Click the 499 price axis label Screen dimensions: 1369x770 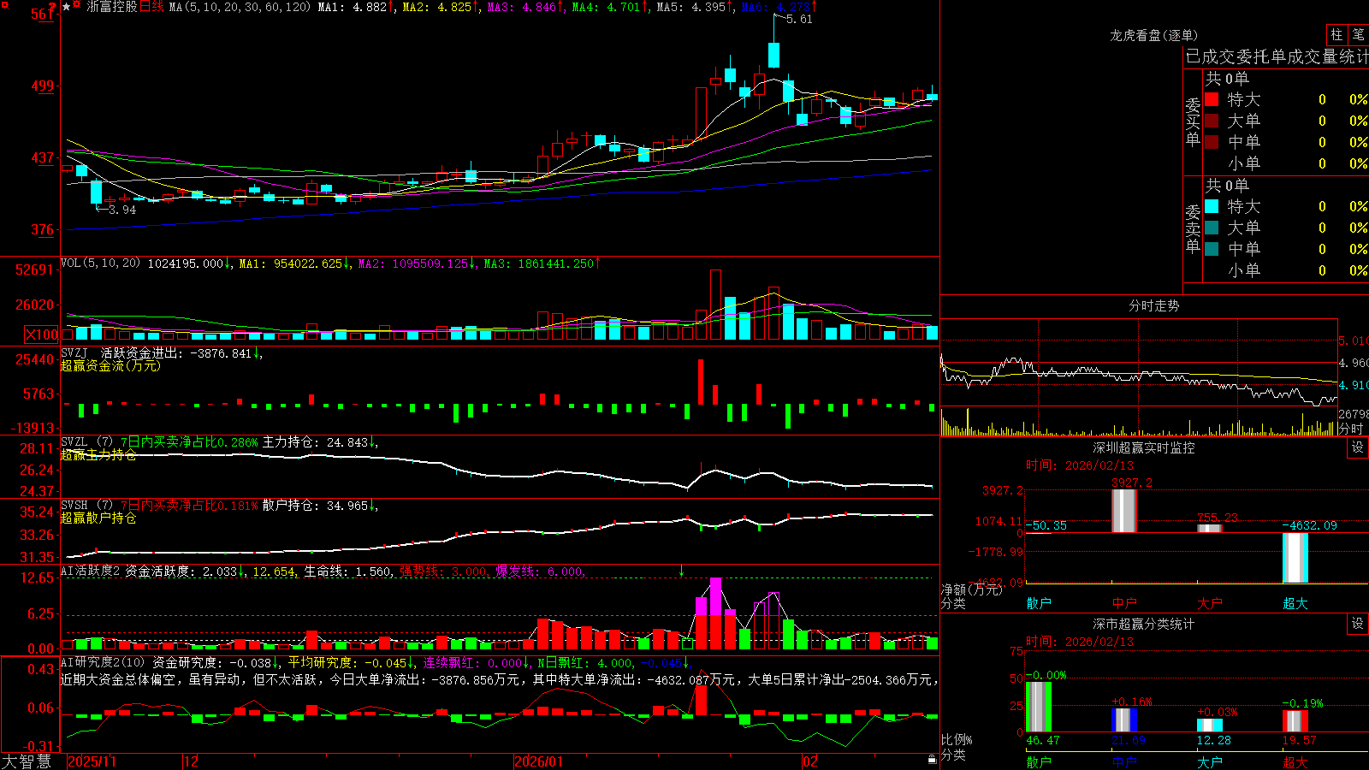pos(42,86)
